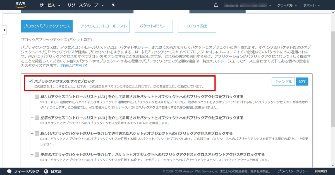The width and height of the screenshot is (335, 175).
Task: Toggle checkbox for 任意のアクセスコントロールリスト (ACL) block
Action: point(37,118)
